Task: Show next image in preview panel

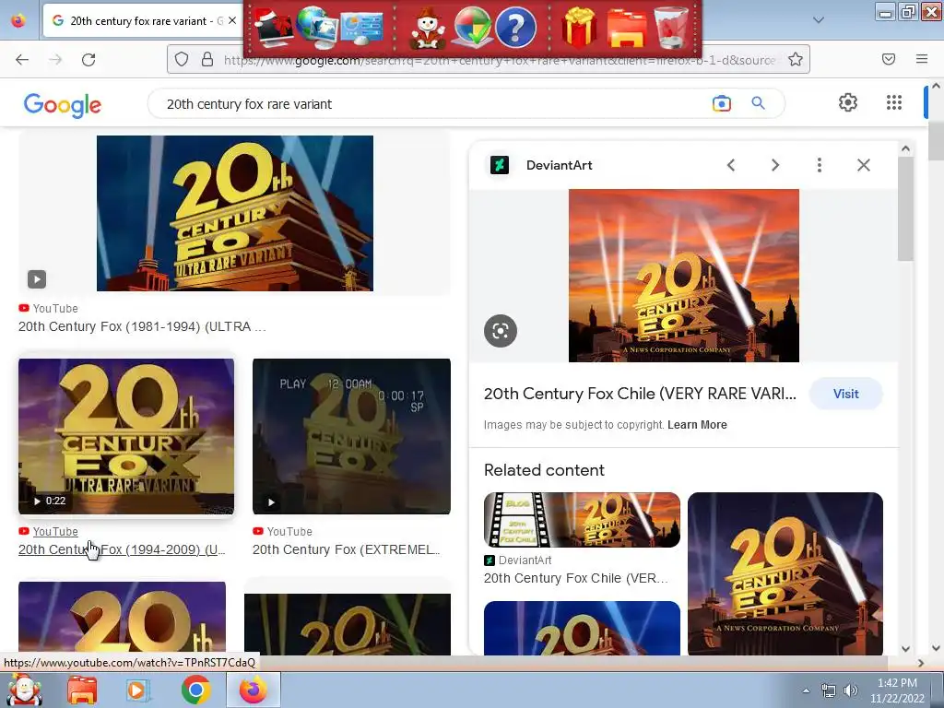Action: 775,165
